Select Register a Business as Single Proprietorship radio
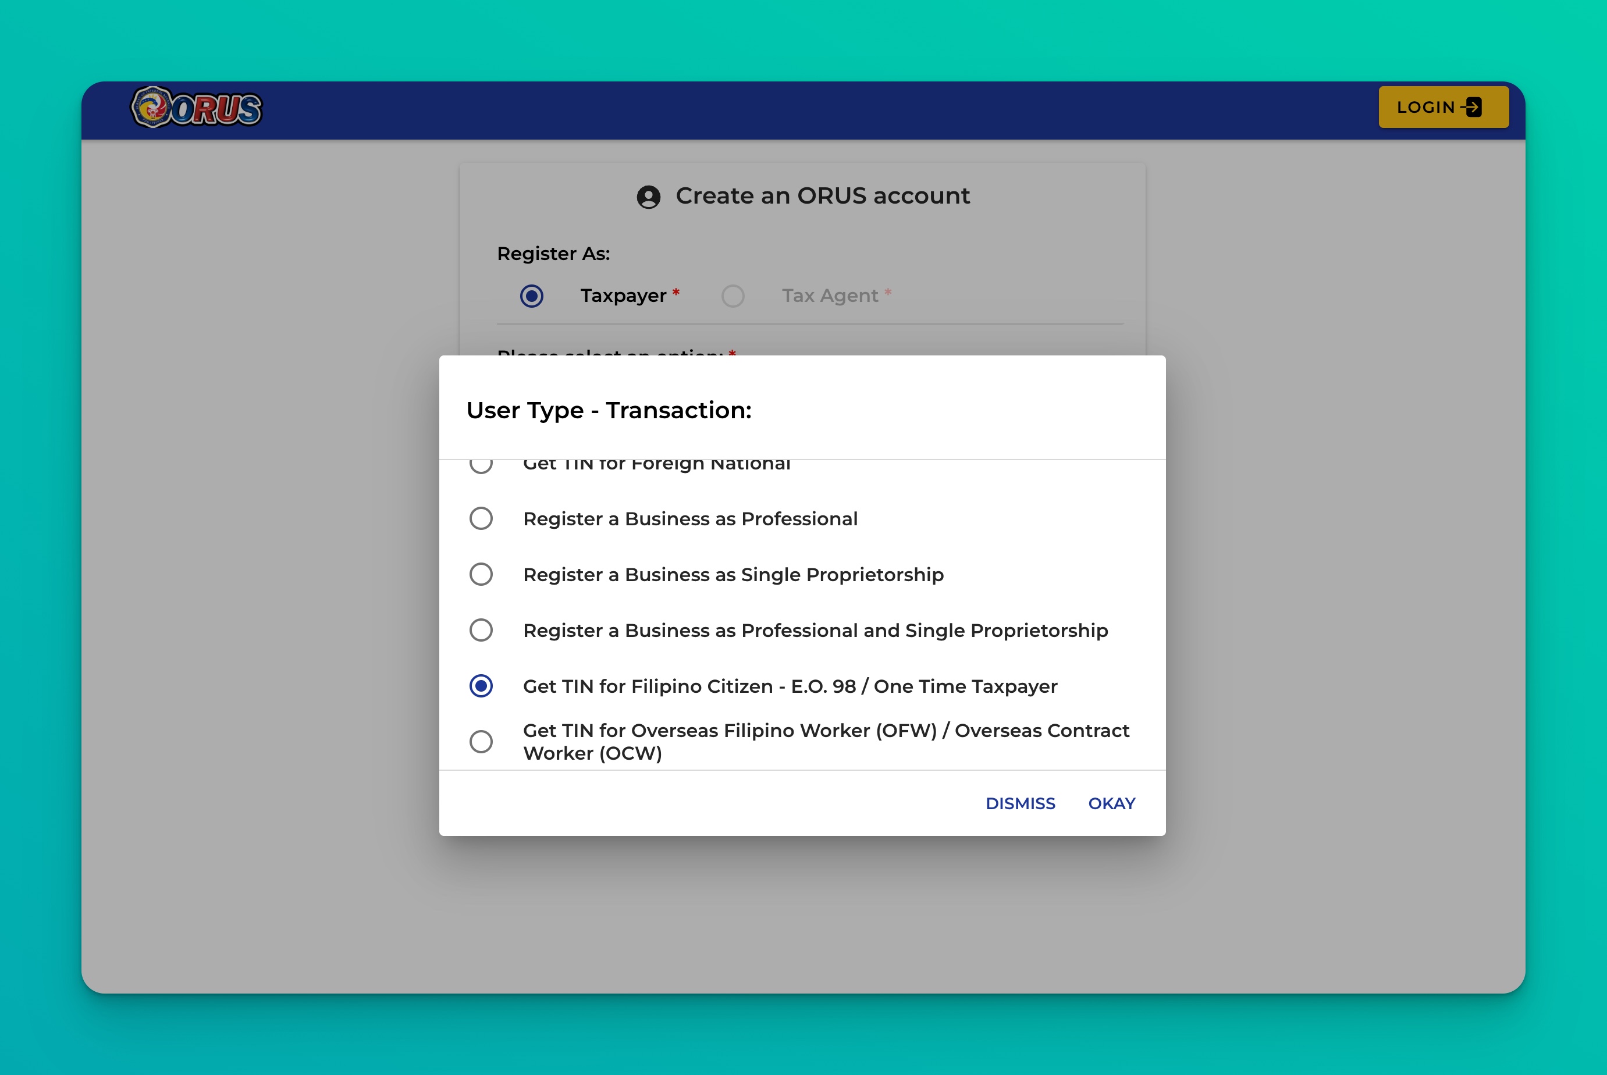Image resolution: width=1607 pixels, height=1075 pixels. pos(481,574)
